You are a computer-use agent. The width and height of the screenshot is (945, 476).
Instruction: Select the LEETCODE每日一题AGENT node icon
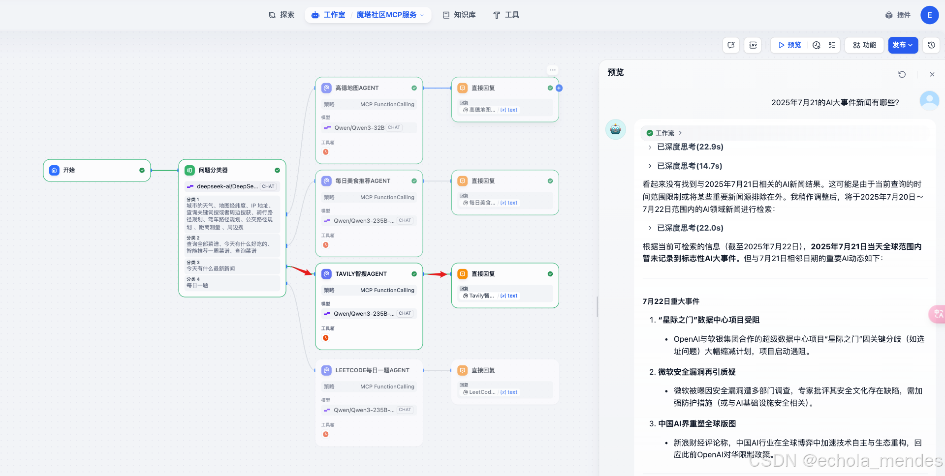click(x=326, y=370)
